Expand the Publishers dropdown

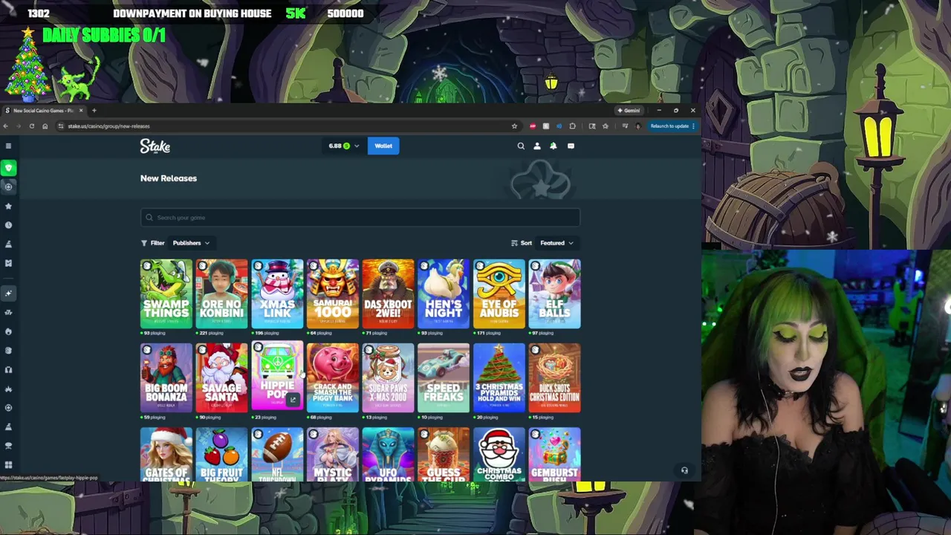(x=191, y=243)
